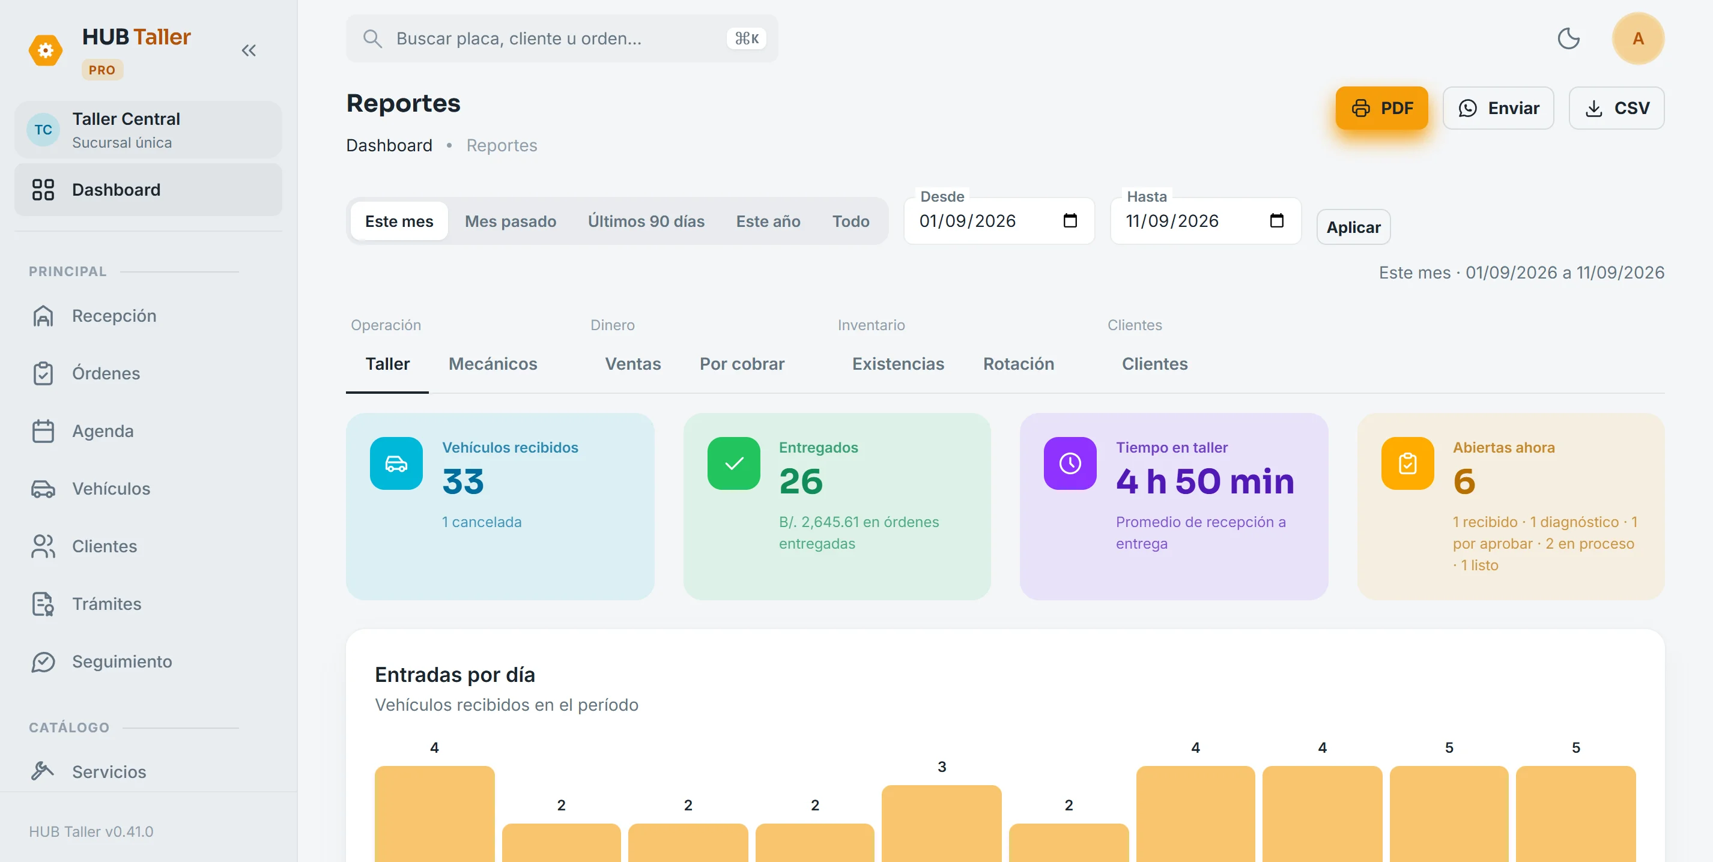
Task: Click the Trámites document icon
Action: click(x=43, y=604)
